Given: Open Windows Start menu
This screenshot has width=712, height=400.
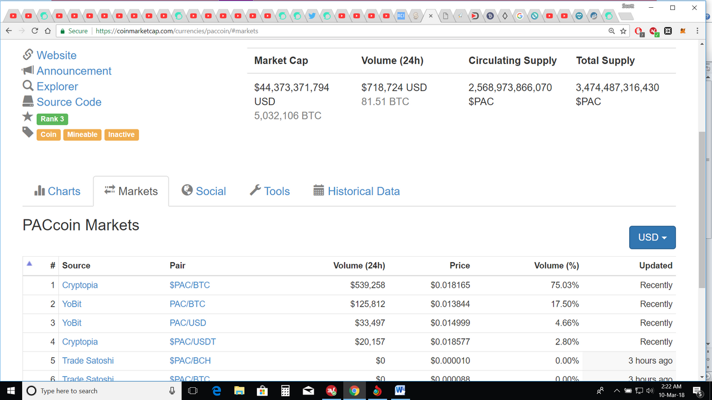Looking at the screenshot, I should 11,391.
